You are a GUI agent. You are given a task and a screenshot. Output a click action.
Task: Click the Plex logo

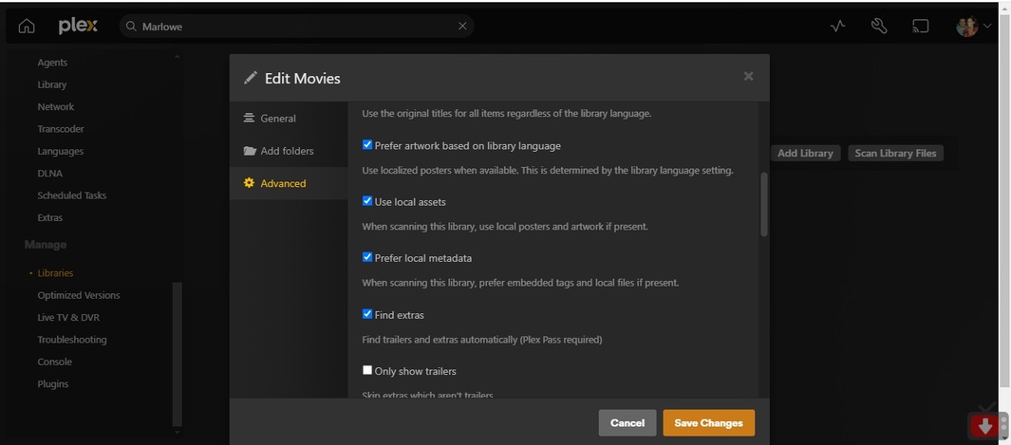pyautogui.click(x=78, y=27)
